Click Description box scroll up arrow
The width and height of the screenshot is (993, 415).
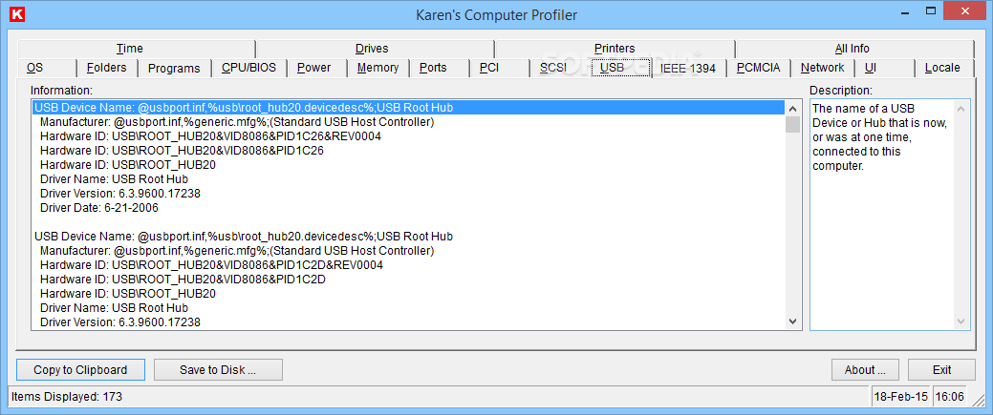(961, 109)
